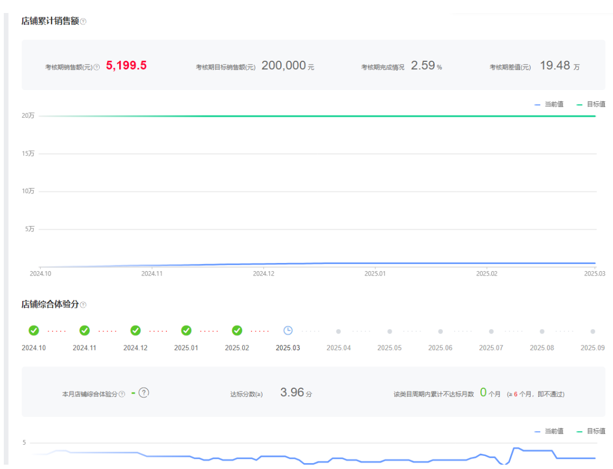Select the 2025.02 completed month step
613x469 pixels.
[x=237, y=331]
